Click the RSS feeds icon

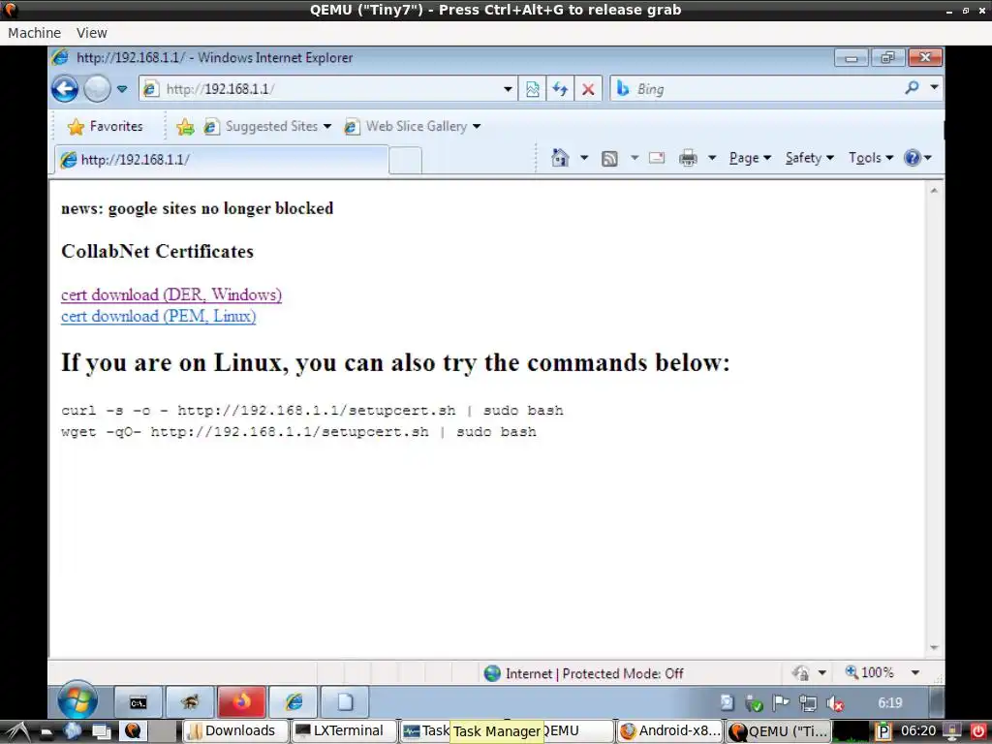(x=609, y=158)
